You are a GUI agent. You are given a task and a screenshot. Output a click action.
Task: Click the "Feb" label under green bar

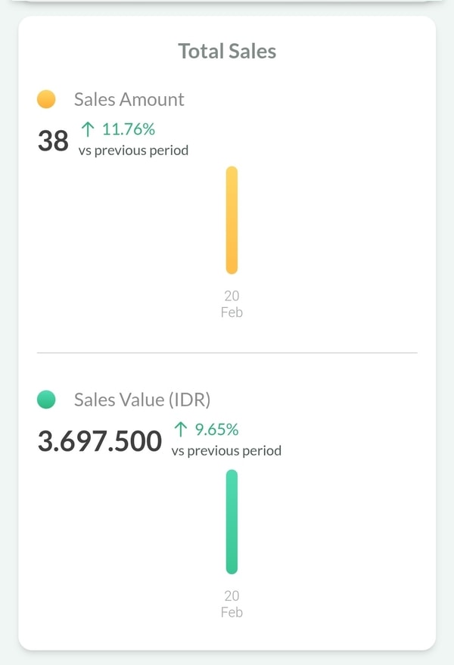232,612
